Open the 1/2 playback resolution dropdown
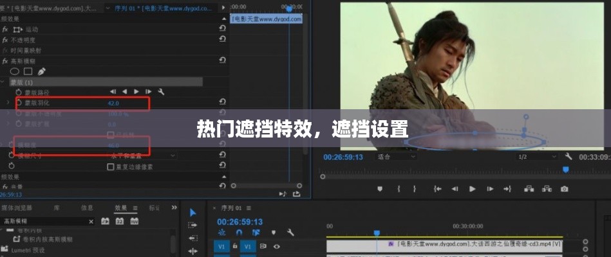This screenshot has width=611, height=257. point(536,157)
